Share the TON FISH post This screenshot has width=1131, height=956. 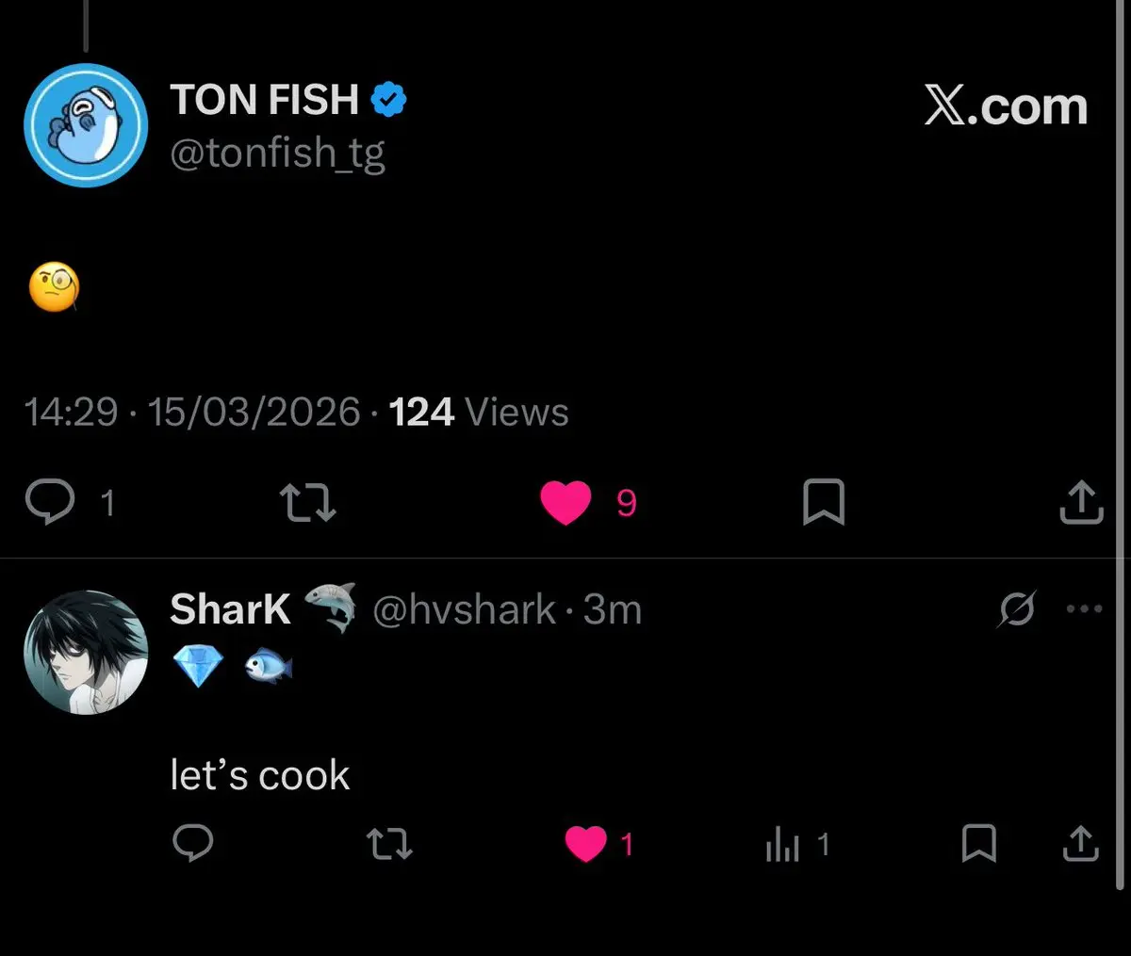(x=1080, y=502)
